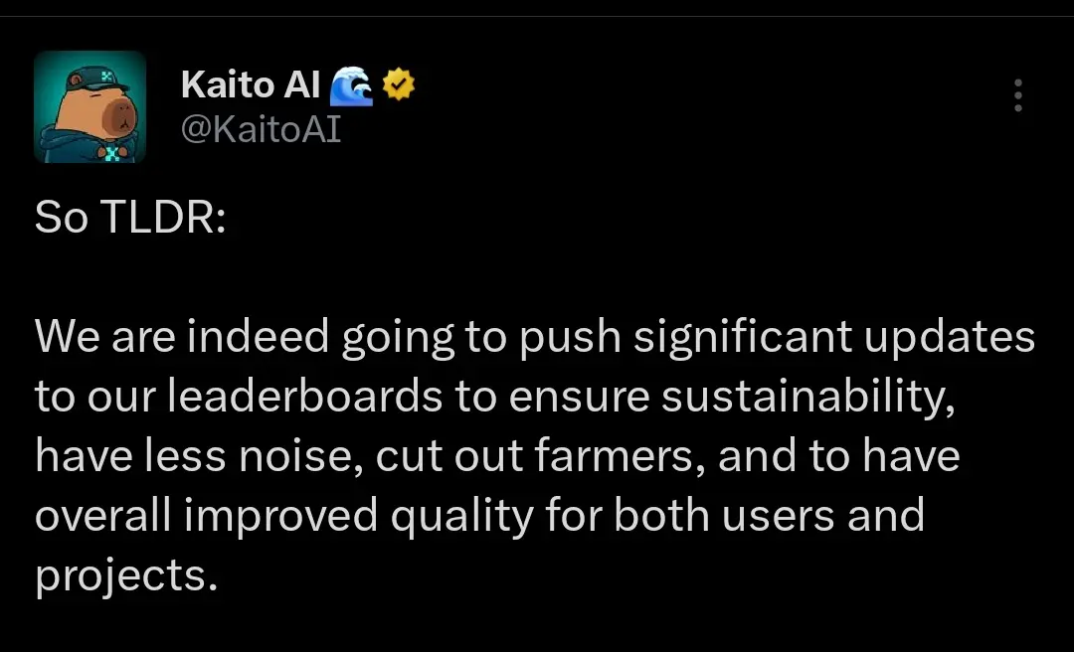
Task: Visit the @KaitoAI handle link
Action: pyautogui.click(x=261, y=129)
